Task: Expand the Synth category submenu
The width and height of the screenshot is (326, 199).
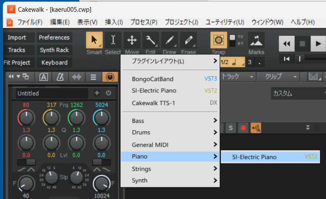Action: (170, 181)
